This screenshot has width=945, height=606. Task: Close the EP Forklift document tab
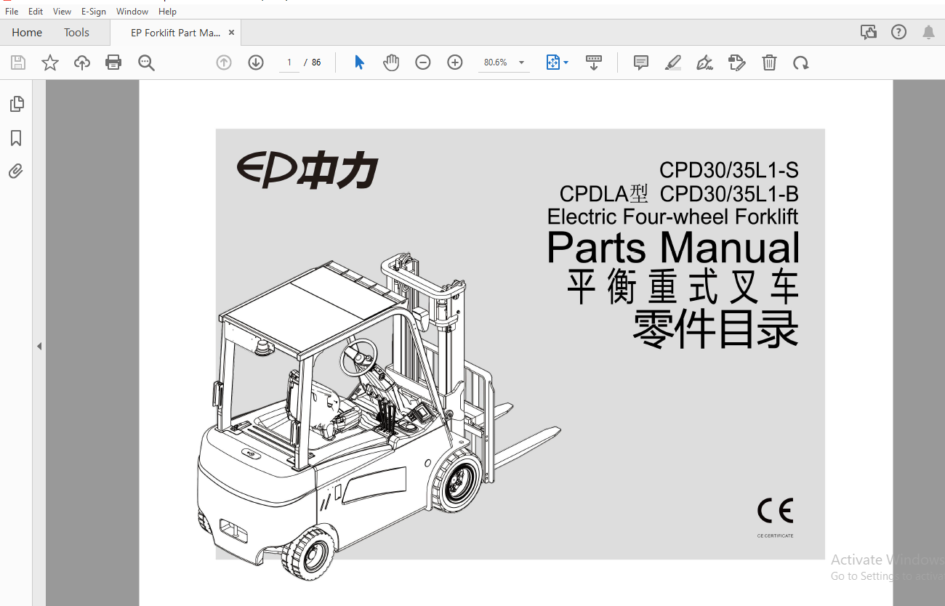point(231,33)
